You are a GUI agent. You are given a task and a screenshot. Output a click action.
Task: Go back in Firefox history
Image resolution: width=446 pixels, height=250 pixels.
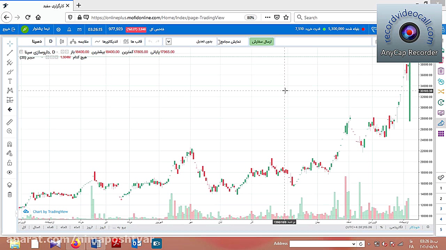point(7,17)
